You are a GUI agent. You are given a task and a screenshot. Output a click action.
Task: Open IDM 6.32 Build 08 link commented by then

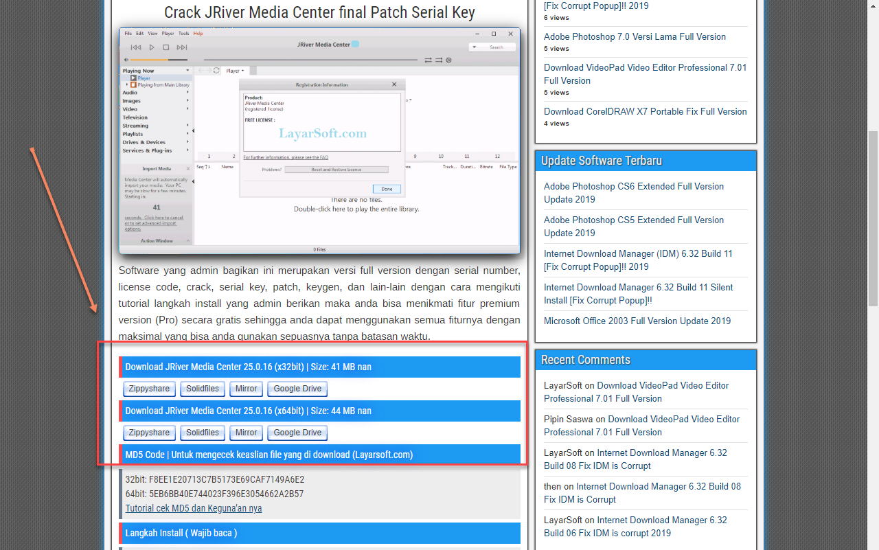pyautogui.click(x=642, y=493)
